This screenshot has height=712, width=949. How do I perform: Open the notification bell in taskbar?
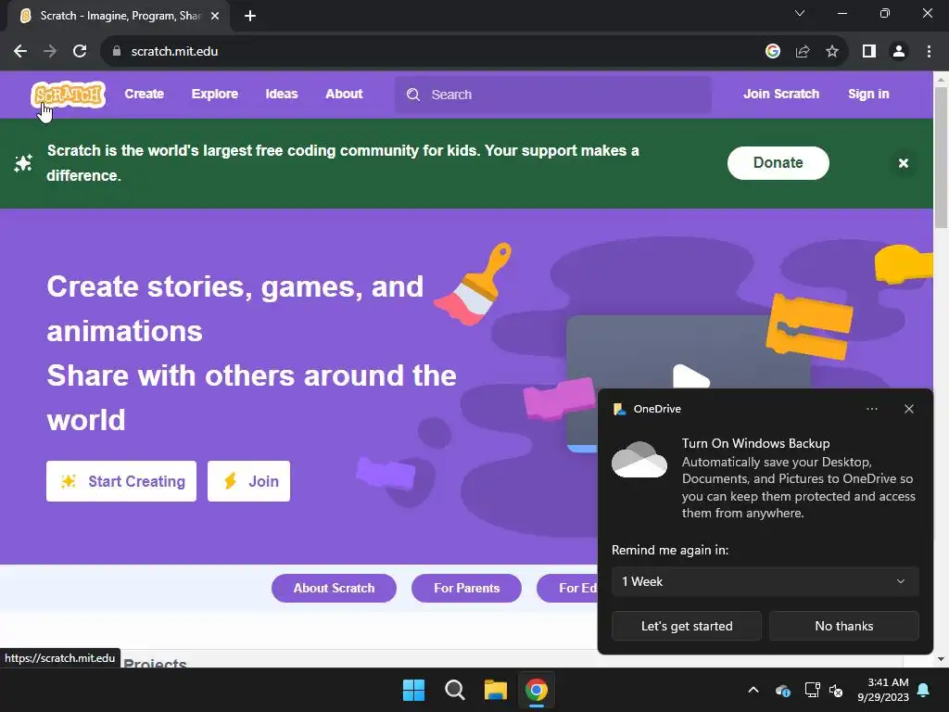click(x=923, y=690)
